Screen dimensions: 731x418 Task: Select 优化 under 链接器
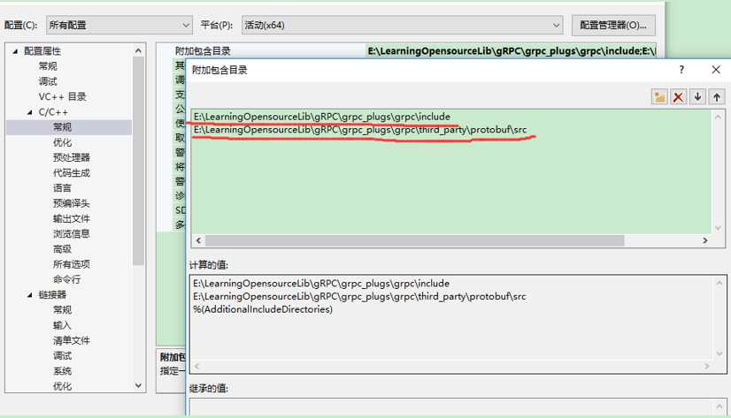coord(62,386)
